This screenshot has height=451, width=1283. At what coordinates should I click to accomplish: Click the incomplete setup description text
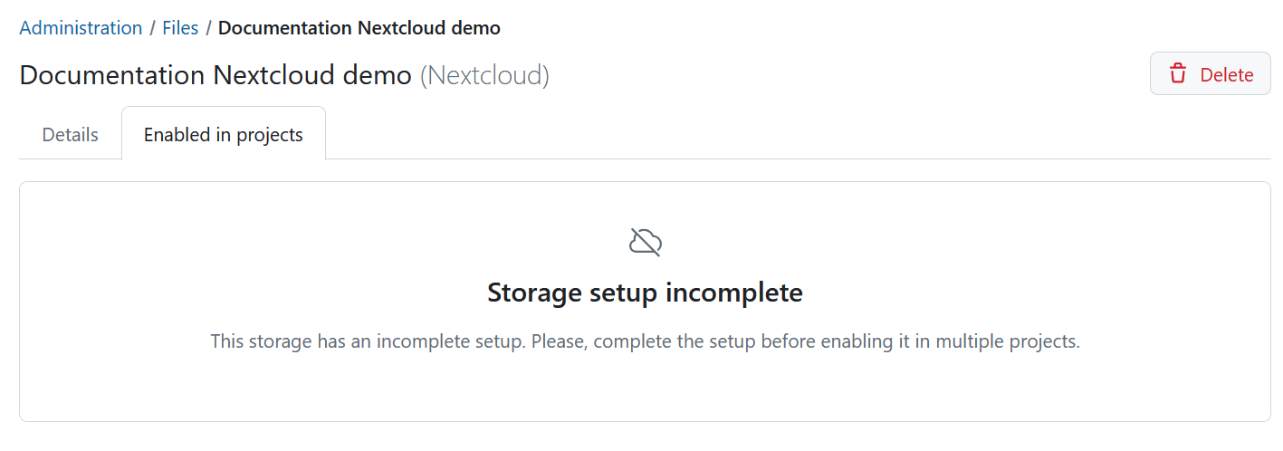click(x=645, y=342)
